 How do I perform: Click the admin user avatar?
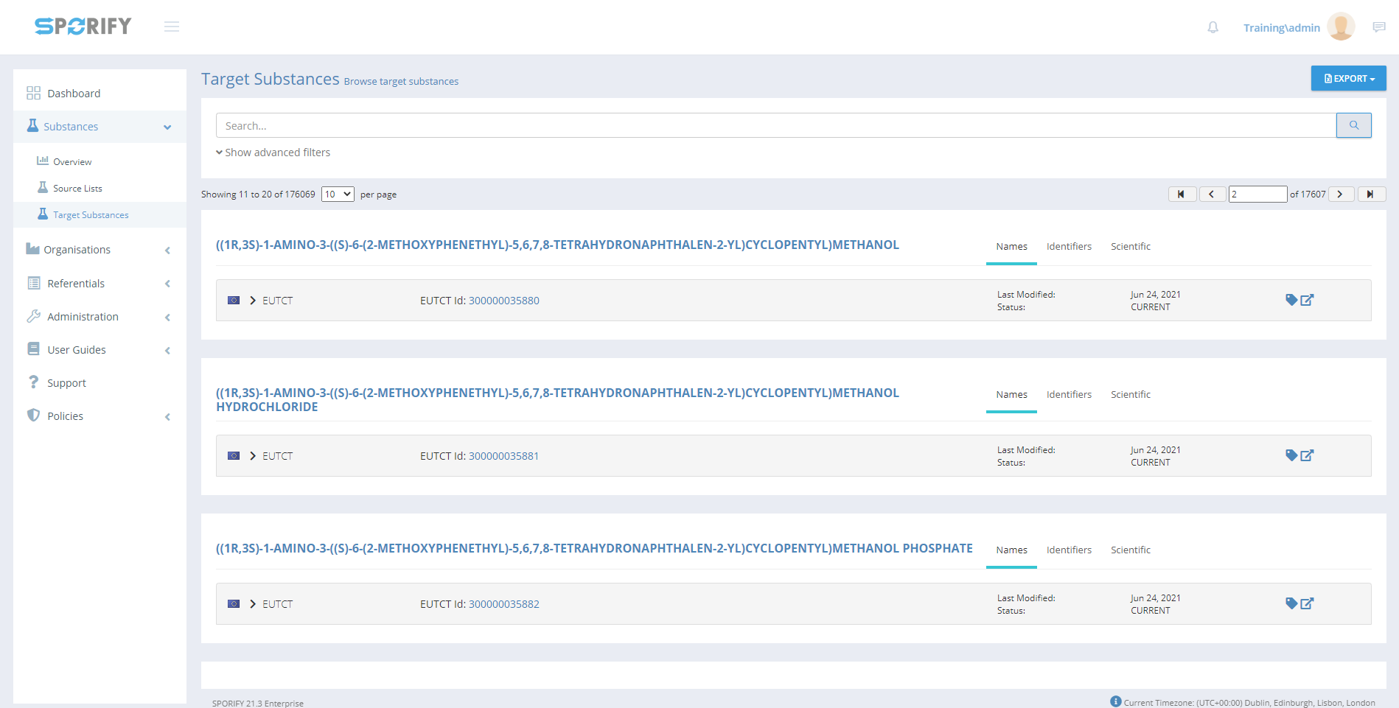[1340, 27]
